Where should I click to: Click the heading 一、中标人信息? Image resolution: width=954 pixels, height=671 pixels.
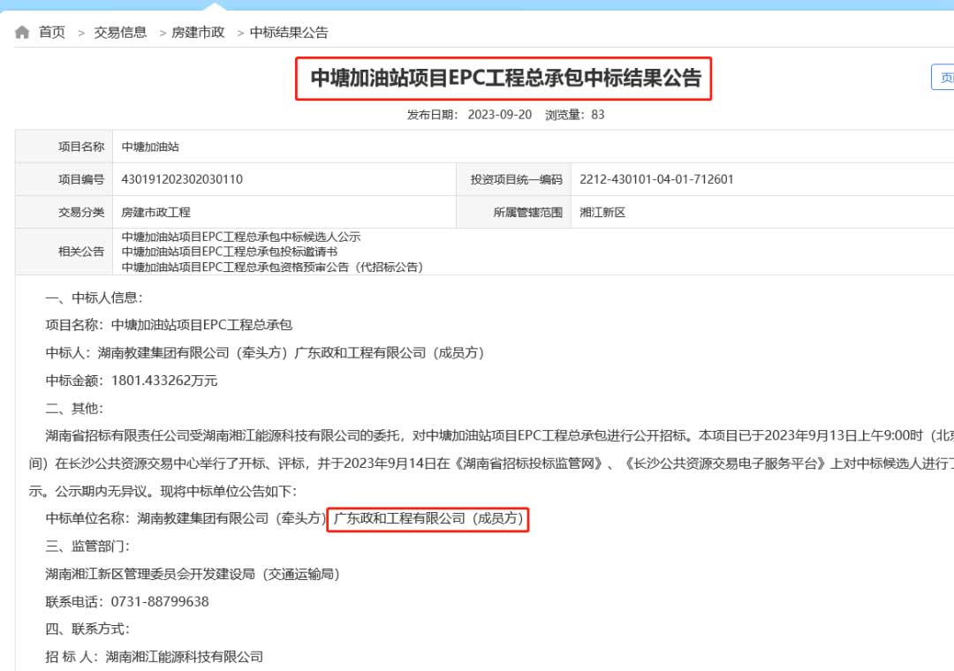tap(94, 298)
